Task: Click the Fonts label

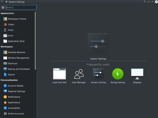Action: click(11, 30)
